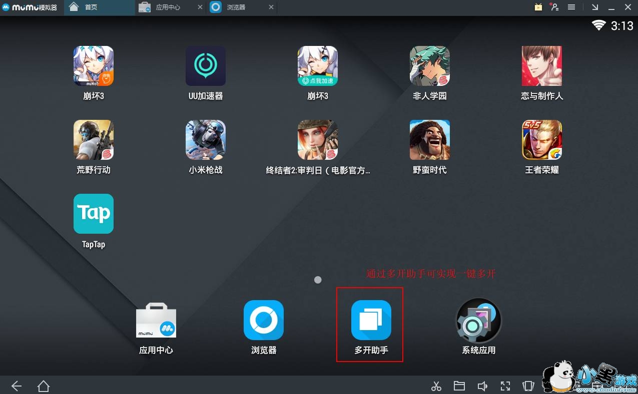This screenshot has height=394, width=638.
Task: Click the 恋与制作人 label text
Action: [x=542, y=96]
